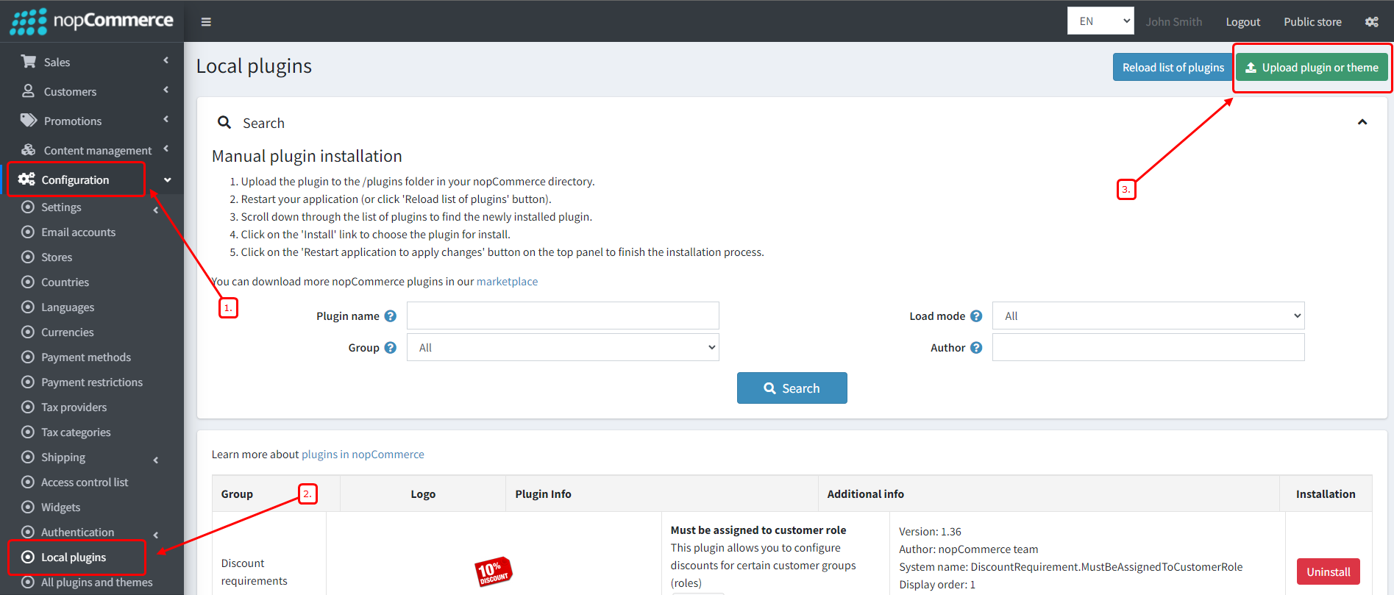The height and width of the screenshot is (595, 1394).
Task: Click the blue Search button
Action: 792,388
